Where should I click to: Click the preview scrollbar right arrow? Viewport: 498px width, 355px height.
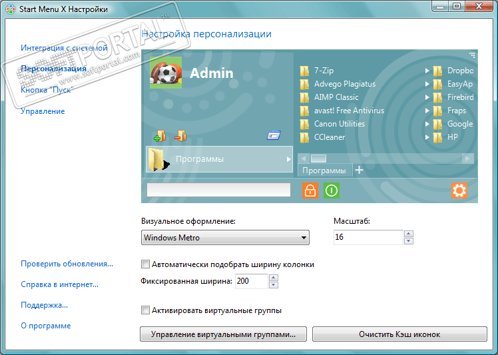point(467,159)
